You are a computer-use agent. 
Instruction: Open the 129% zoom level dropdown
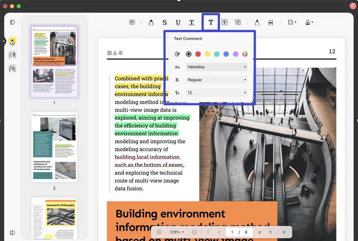coord(177,232)
